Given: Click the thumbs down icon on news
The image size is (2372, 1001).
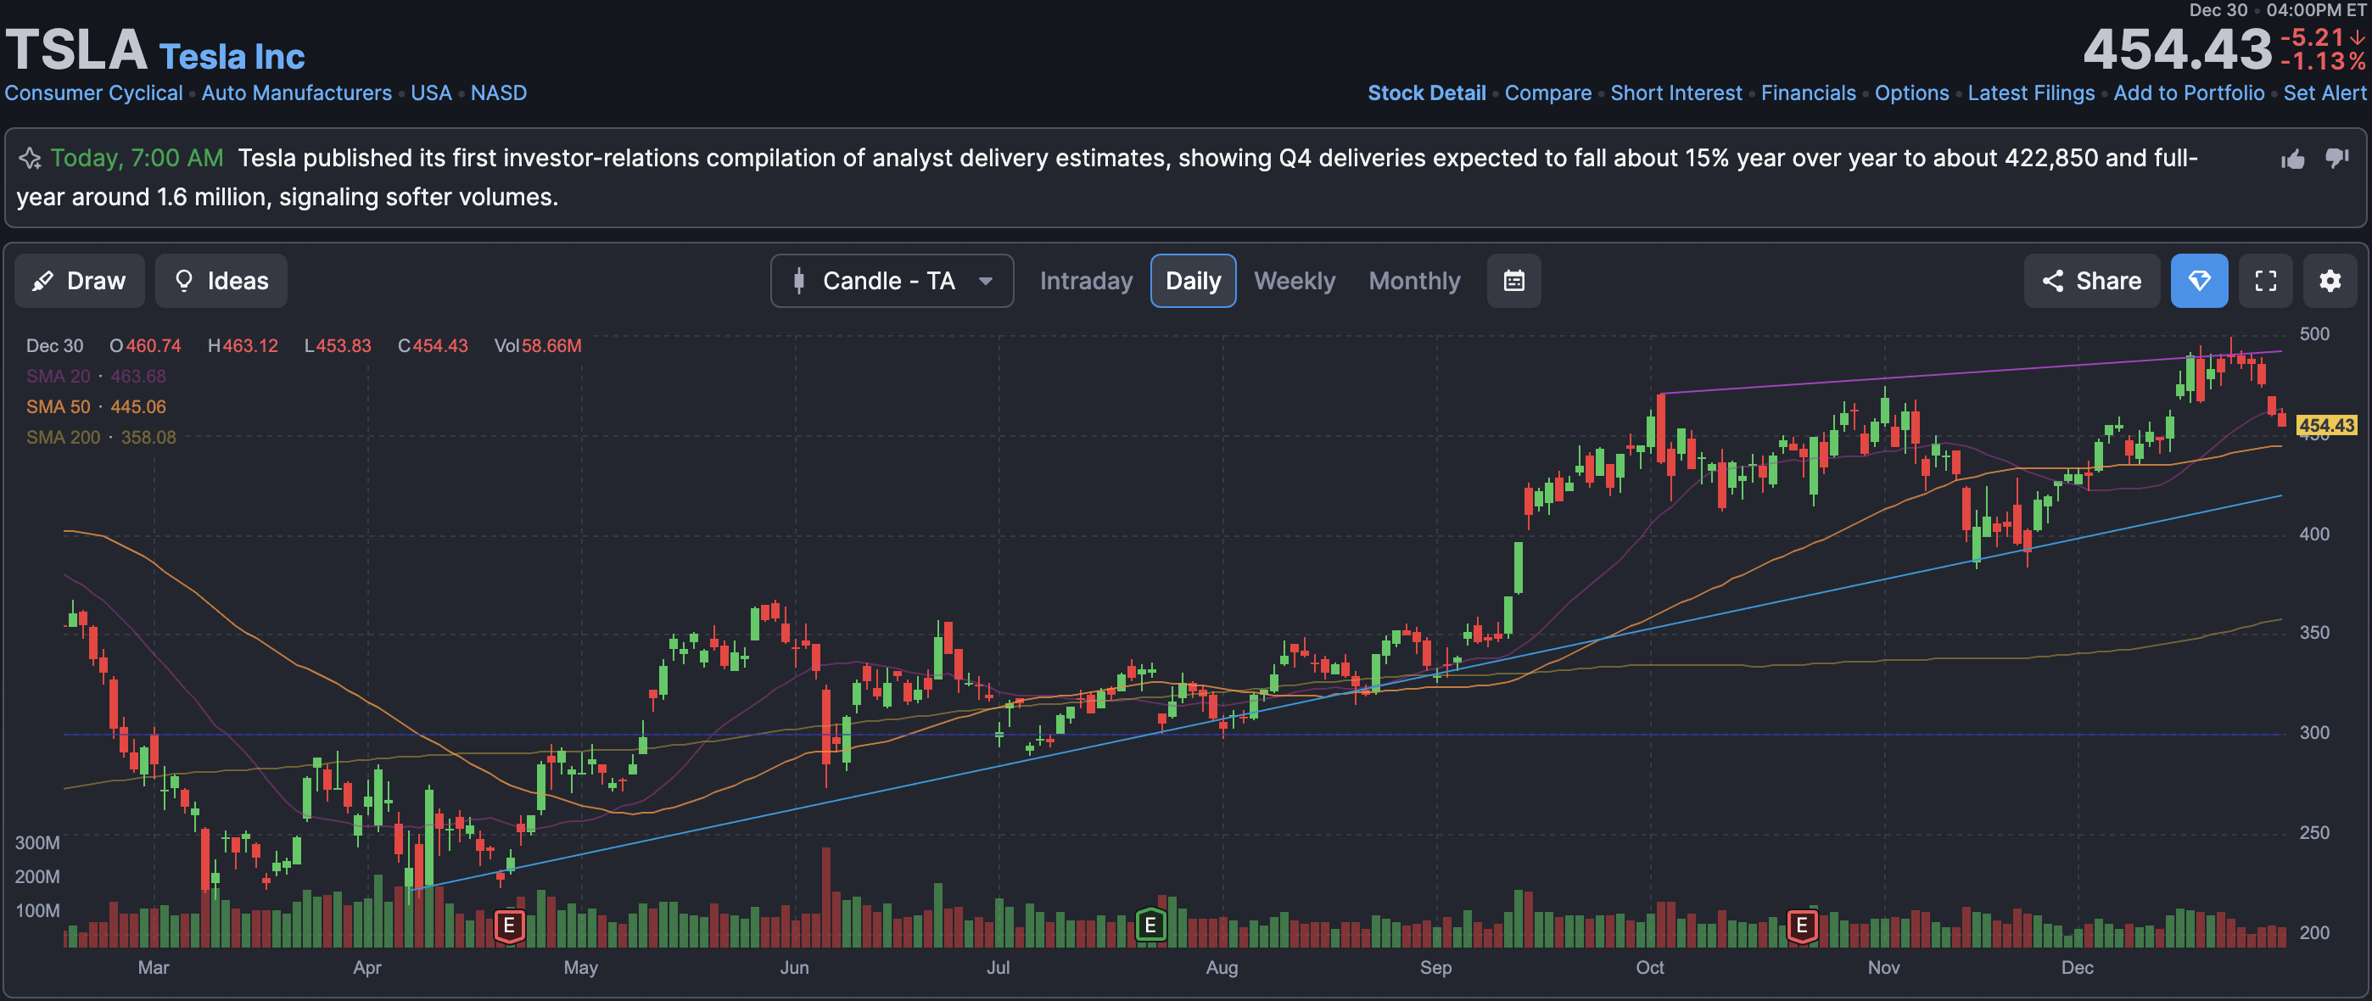Looking at the screenshot, I should (x=2336, y=159).
